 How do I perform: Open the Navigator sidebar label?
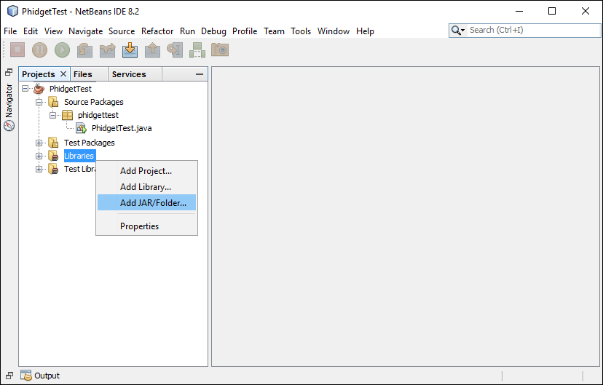(9, 100)
